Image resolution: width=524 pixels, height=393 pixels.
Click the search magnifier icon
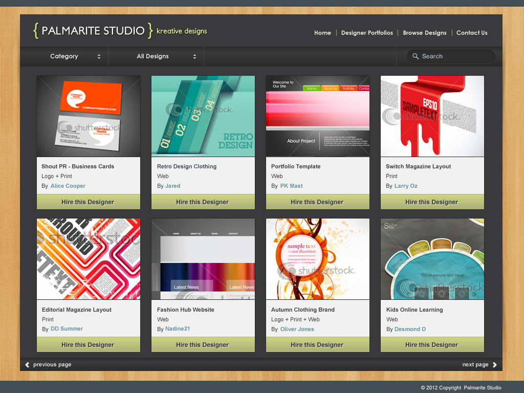point(416,56)
